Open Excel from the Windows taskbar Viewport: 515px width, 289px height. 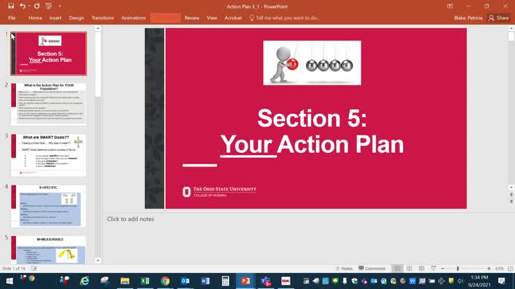pos(145,281)
